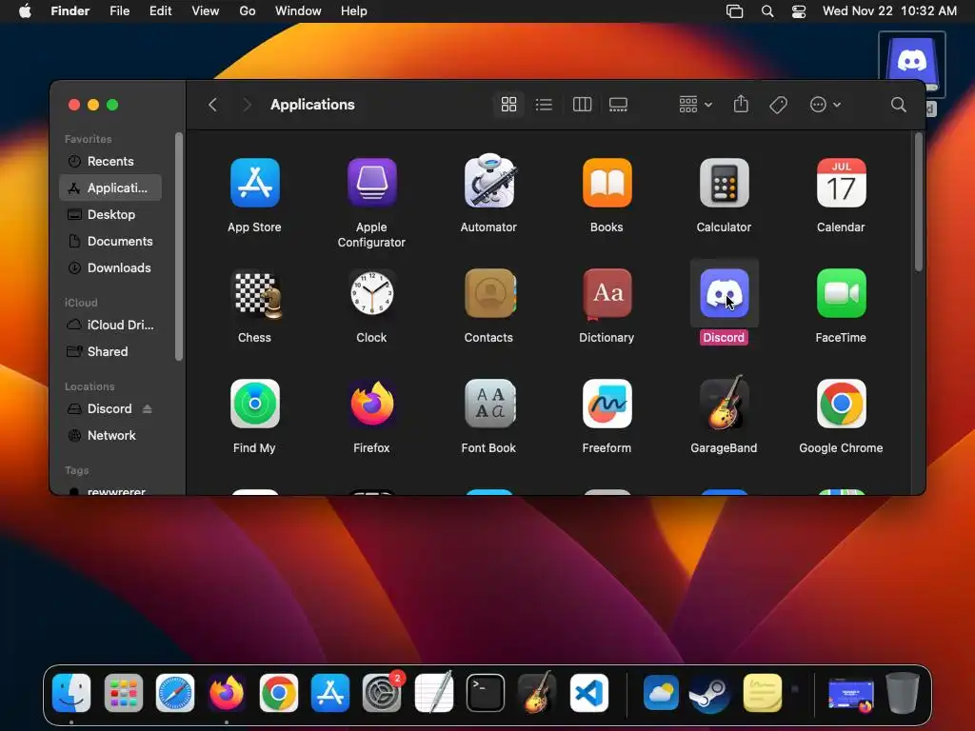975x731 pixels.
Task: Open Steam from the Dock
Action: (x=710, y=693)
